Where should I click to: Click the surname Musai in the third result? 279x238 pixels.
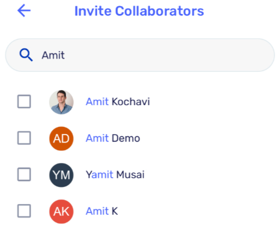coord(130,175)
